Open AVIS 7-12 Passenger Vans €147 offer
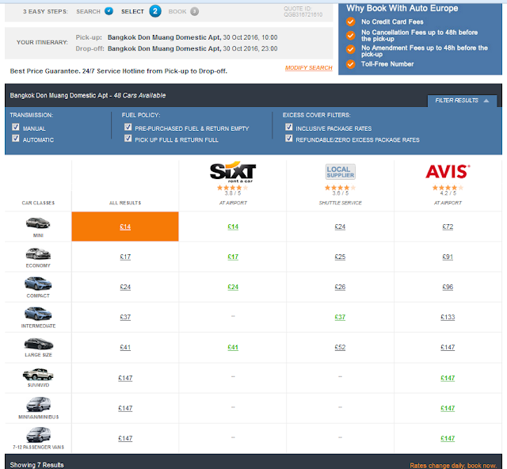507x469 pixels. 448,438
